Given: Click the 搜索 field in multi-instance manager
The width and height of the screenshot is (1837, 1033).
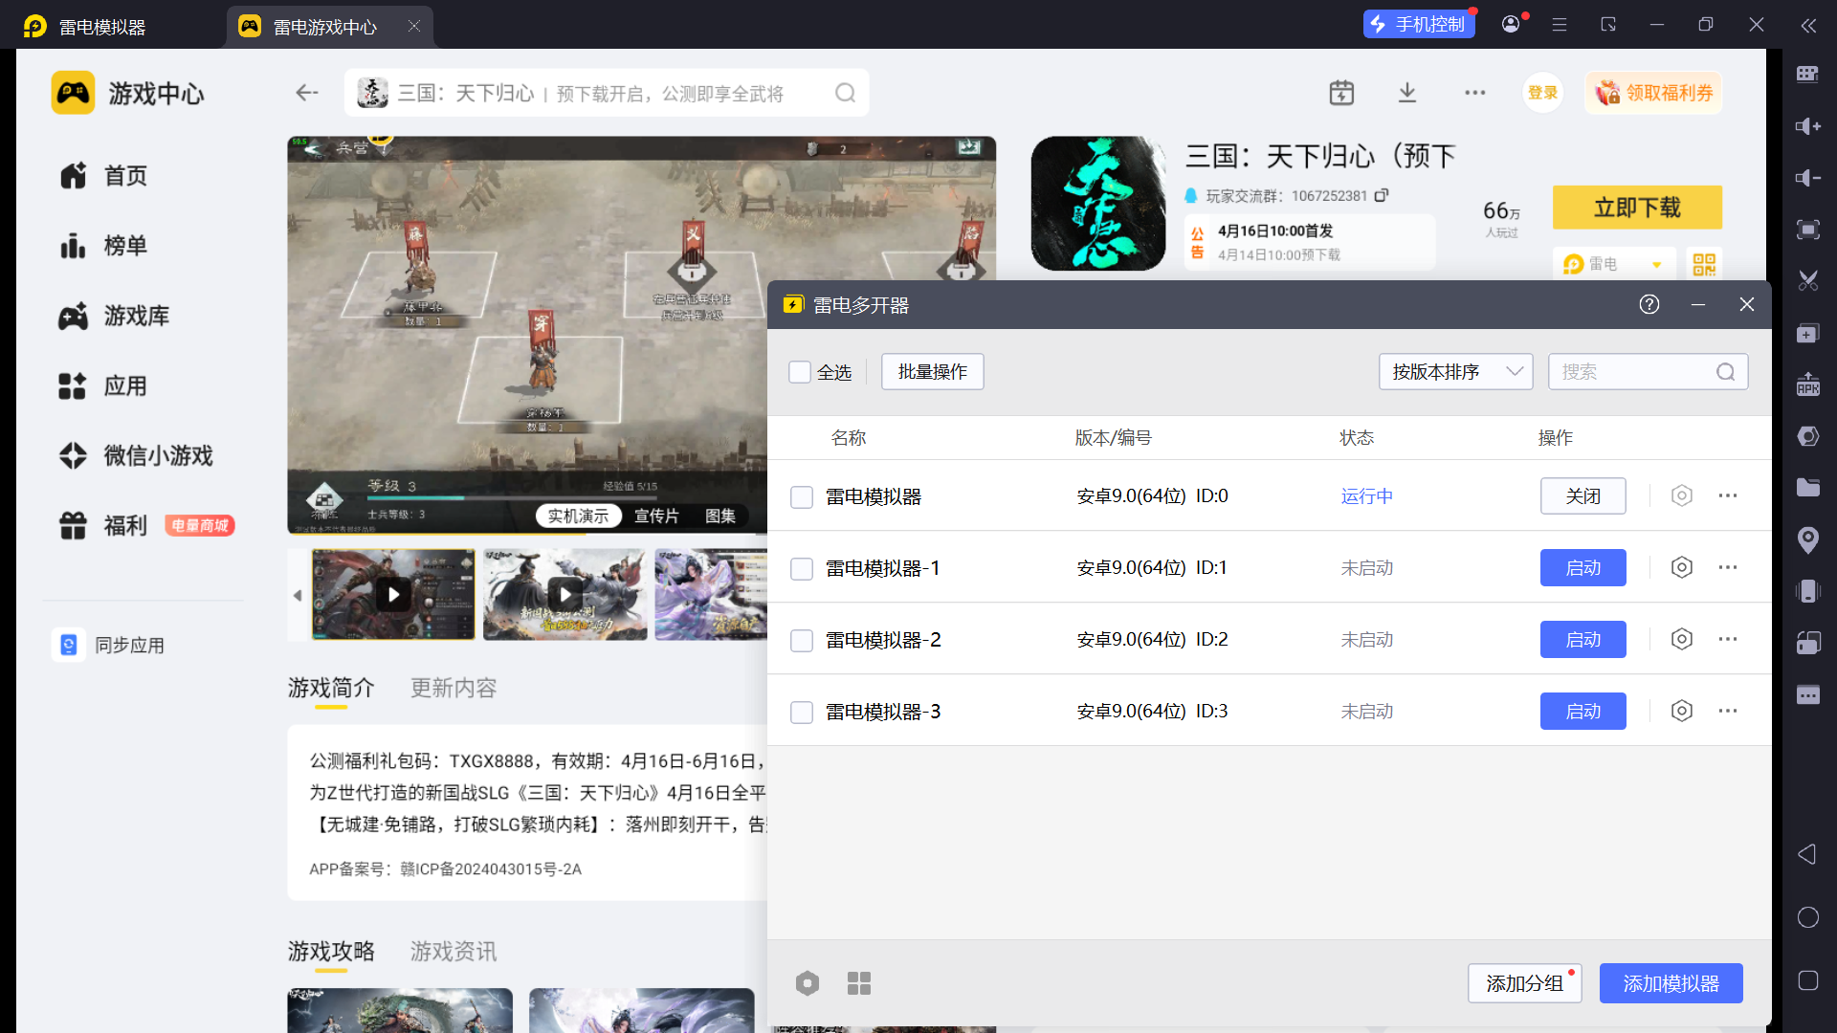Looking at the screenshot, I should 1634,372.
